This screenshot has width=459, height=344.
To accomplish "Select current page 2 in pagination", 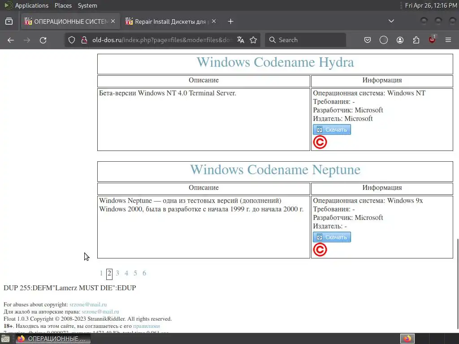I will point(109,274).
